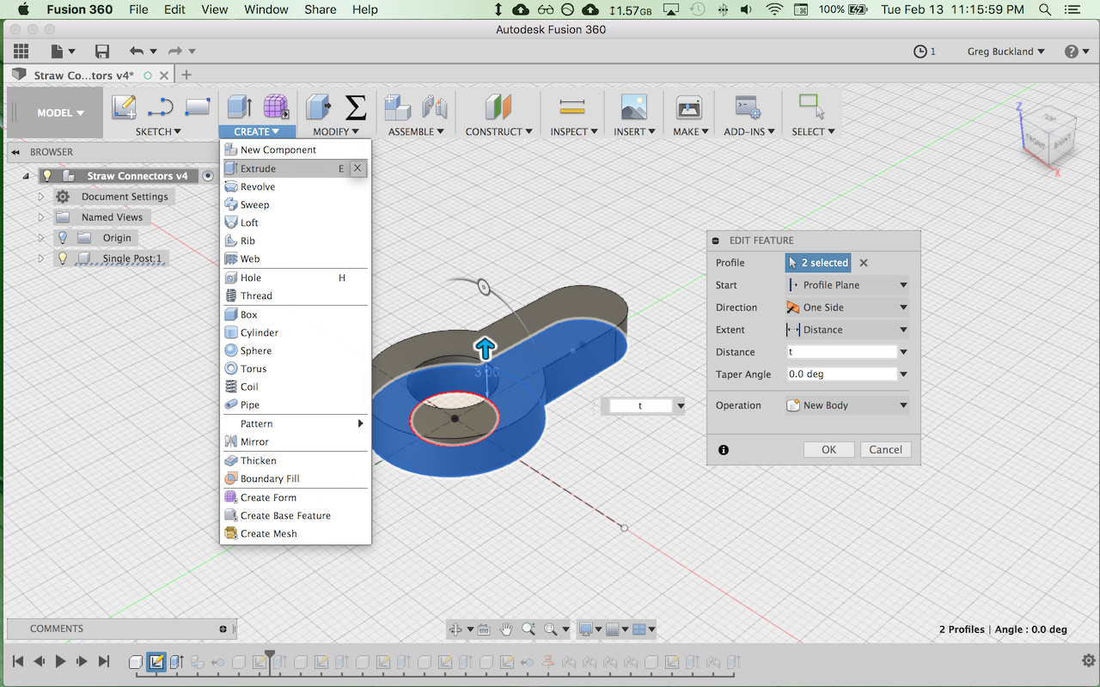
Task: Click the ViewCube in the corner
Action: pos(1050,139)
